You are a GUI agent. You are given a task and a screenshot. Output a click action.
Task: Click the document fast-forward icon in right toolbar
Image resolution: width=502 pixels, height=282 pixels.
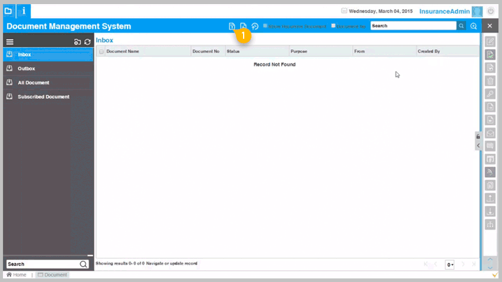(x=490, y=120)
